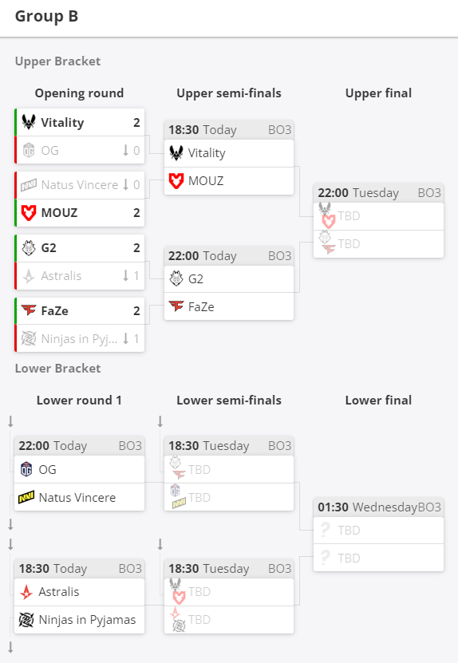Open the 22:00 Tuesday upper final match
The image size is (458, 663).
click(378, 193)
